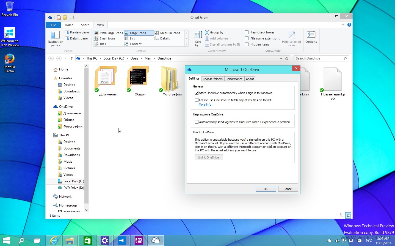Enable fetching files on this PC

coord(197,100)
